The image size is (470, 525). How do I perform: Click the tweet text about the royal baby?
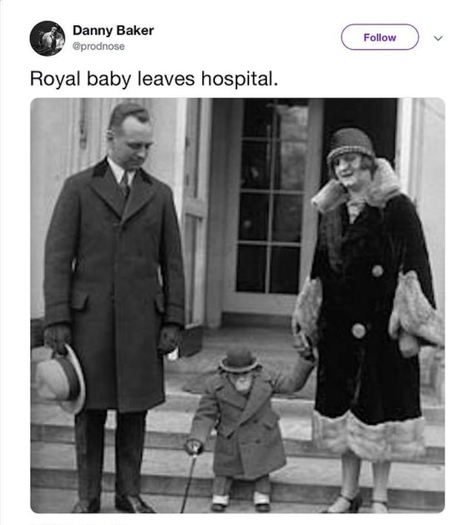pos(154,78)
